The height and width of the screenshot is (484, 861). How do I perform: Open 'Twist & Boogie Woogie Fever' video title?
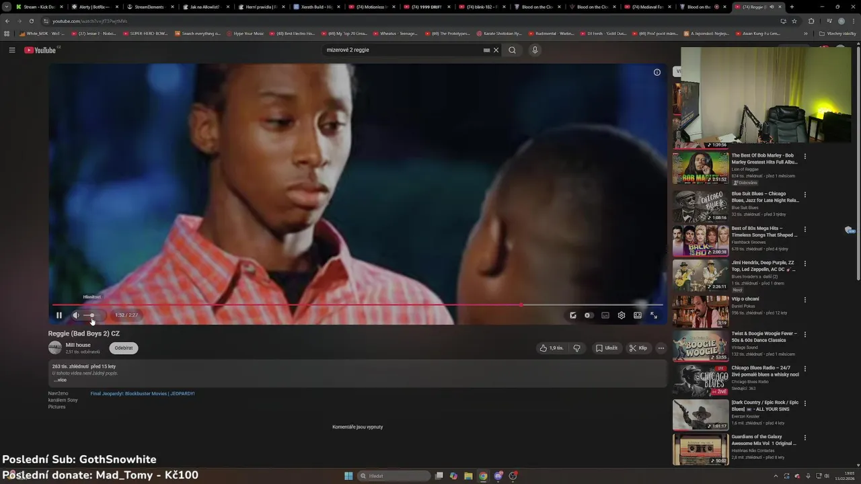(765, 337)
